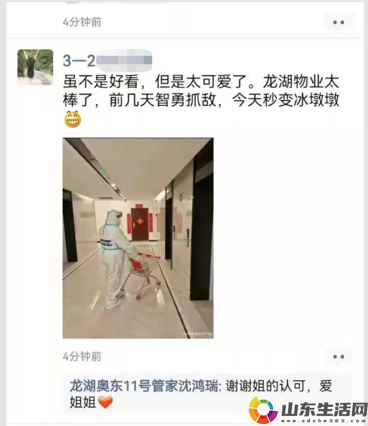Tap the red heart emoji in the comment
The height and width of the screenshot is (426, 368).
(105, 402)
